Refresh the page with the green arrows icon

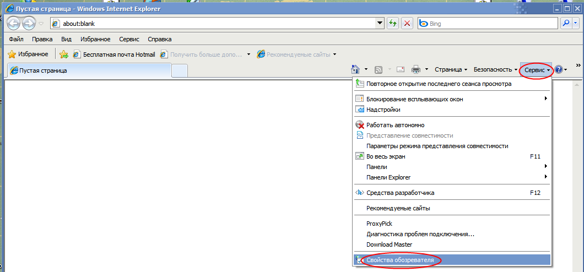[393, 23]
